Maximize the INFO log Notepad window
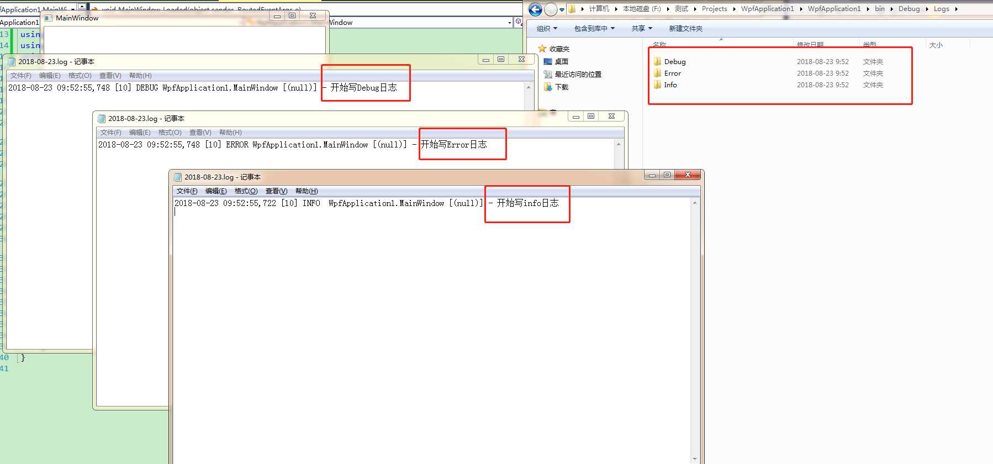Screen dimensions: 993x464 click(x=667, y=175)
